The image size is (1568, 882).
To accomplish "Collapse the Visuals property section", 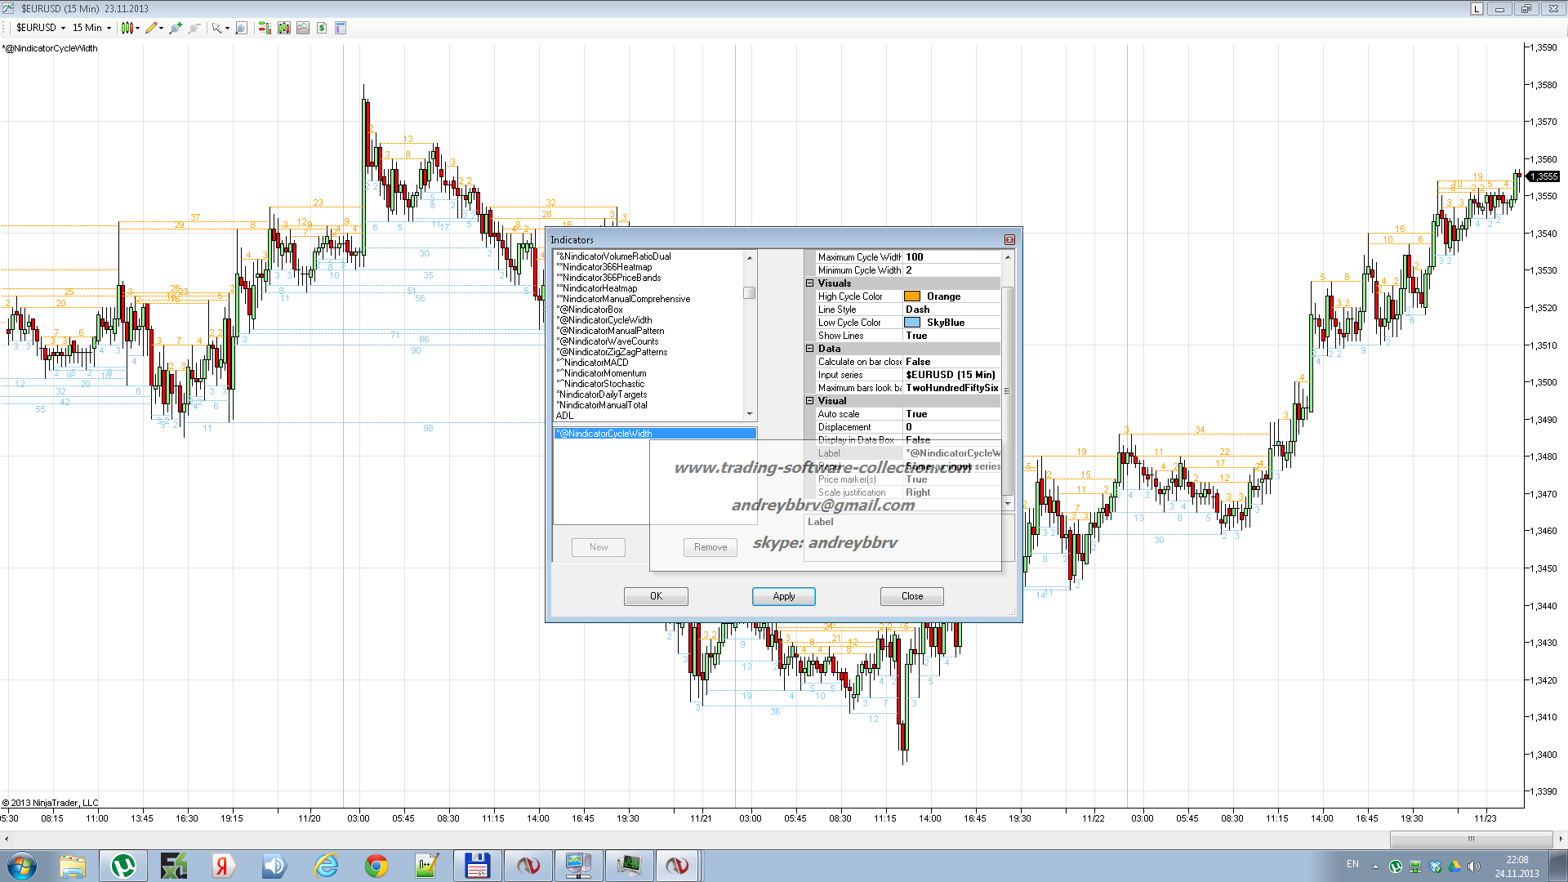I will pyautogui.click(x=810, y=283).
